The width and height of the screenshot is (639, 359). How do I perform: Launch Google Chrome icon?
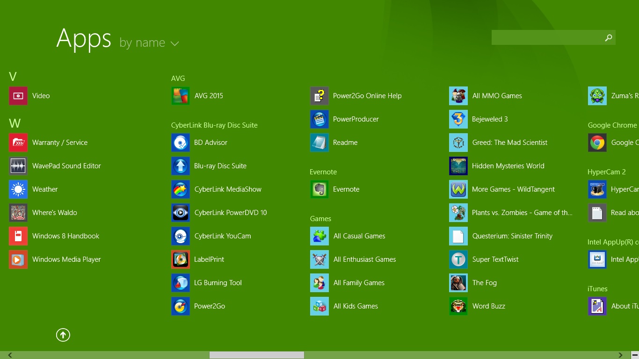click(597, 143)
